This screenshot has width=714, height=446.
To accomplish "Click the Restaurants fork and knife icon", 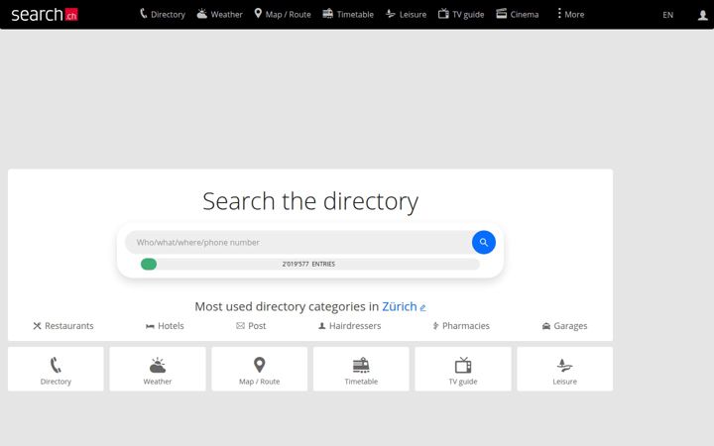I will tap(37, 326).
